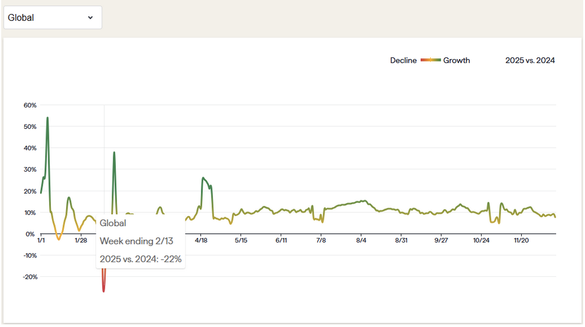
Task: Click the 8/4 x-axis date
Action: click(x=361, y=240)
